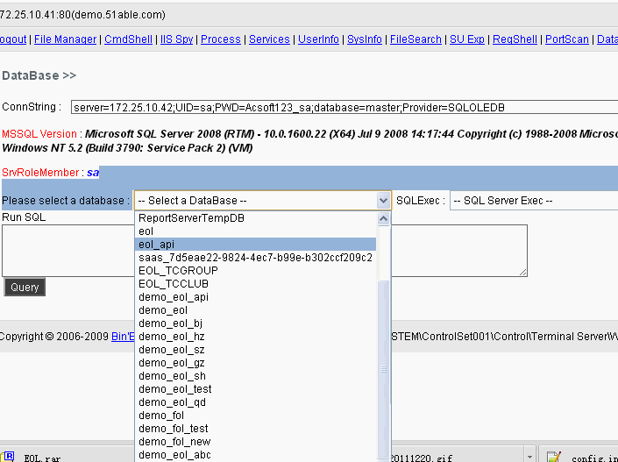The image size is (618, 462).
Task: Click the Logout link
Action: pyautogui.click(x=13, y=39)
